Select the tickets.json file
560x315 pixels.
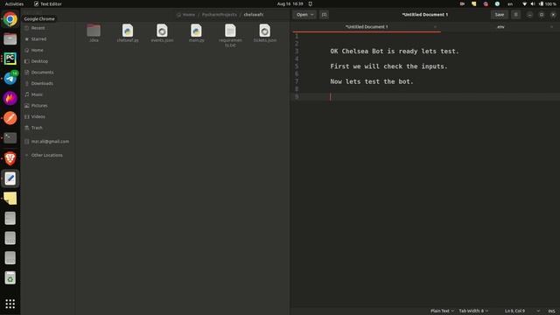pyautogui.click(x=264, y=33)
